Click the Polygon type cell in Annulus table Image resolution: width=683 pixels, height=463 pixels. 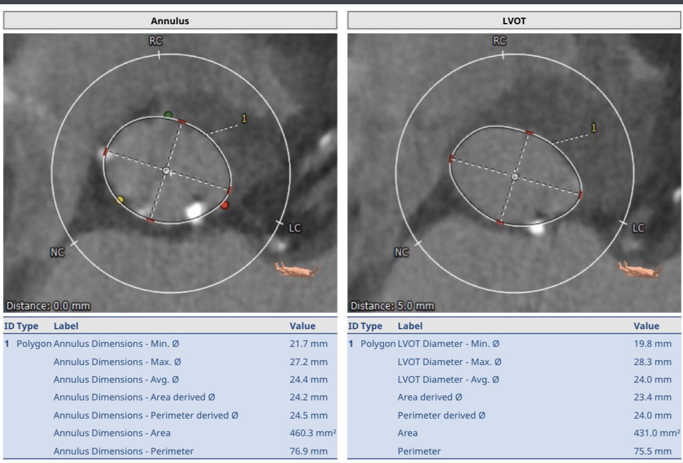tap(34, 343)
